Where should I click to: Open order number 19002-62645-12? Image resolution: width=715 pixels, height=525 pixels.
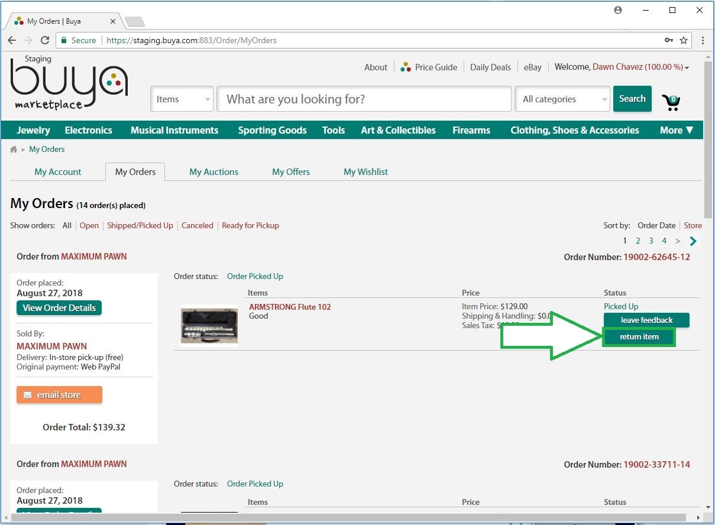click(656, 257)
